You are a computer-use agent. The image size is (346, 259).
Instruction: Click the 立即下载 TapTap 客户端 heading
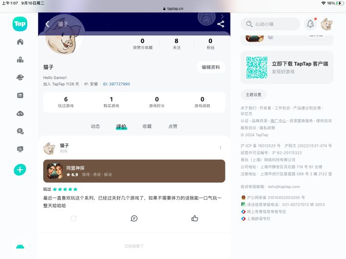pyautogui.click(x=300, y=64)
